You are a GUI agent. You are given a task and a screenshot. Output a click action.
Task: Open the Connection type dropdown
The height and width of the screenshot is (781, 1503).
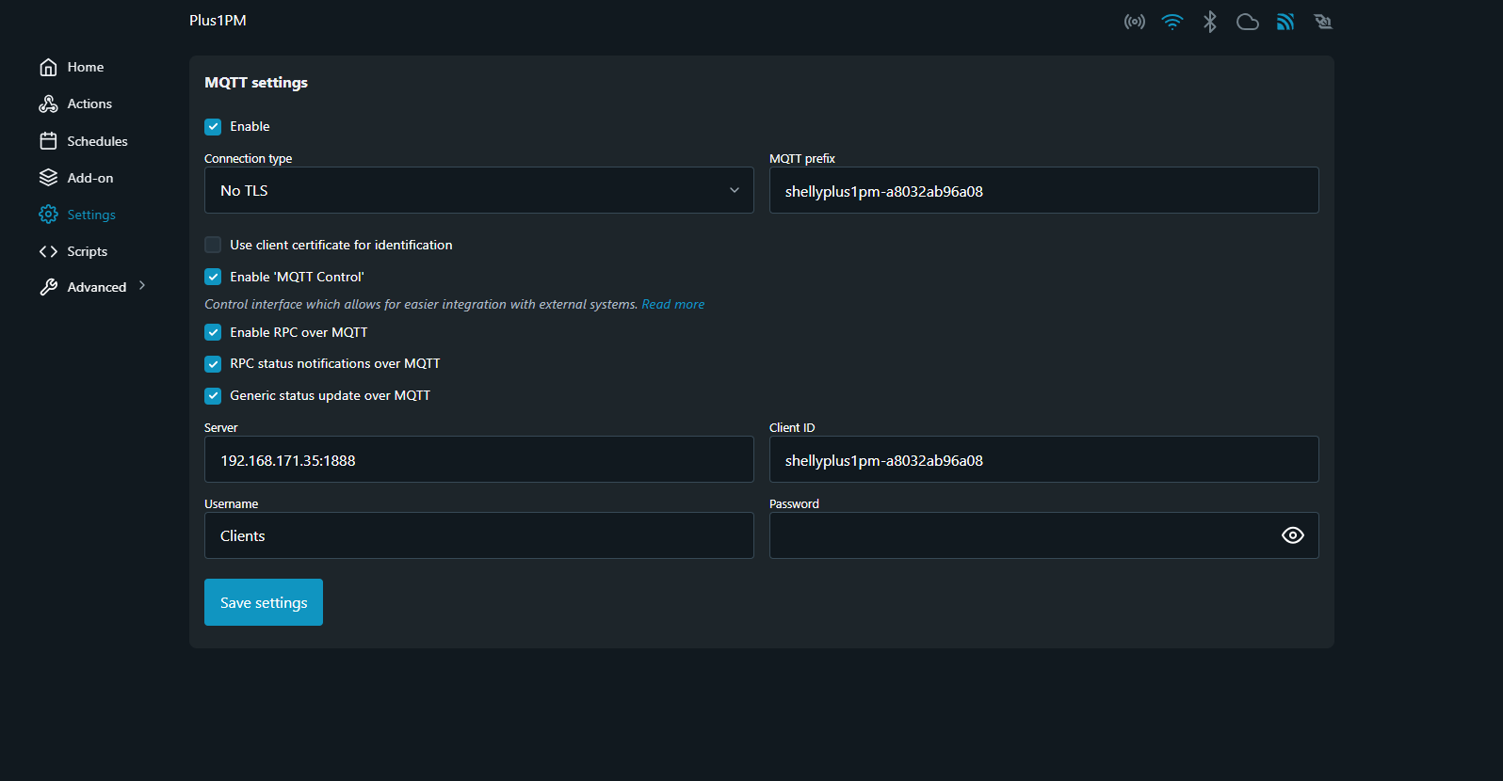pos(478,190)
